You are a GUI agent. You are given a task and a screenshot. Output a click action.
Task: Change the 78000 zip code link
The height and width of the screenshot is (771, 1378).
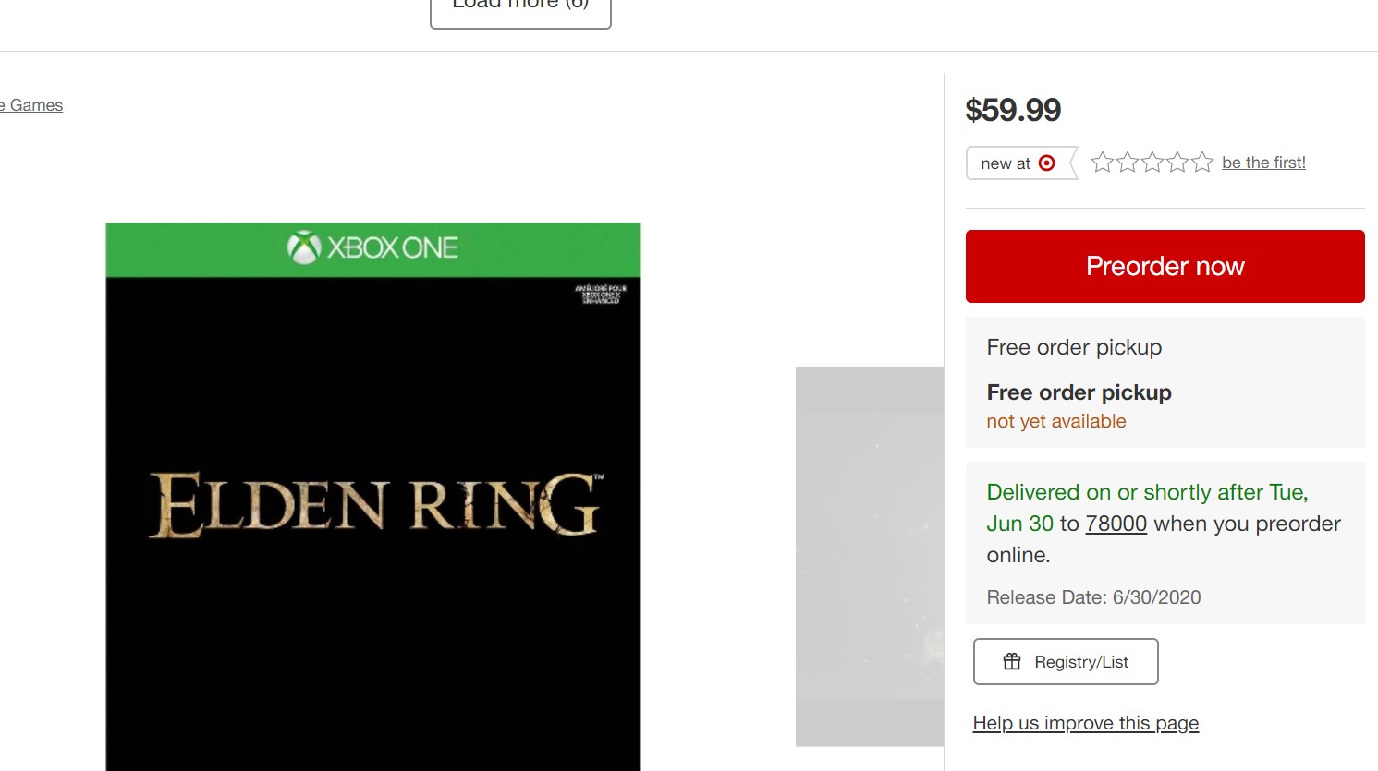tap(1116, 524)
